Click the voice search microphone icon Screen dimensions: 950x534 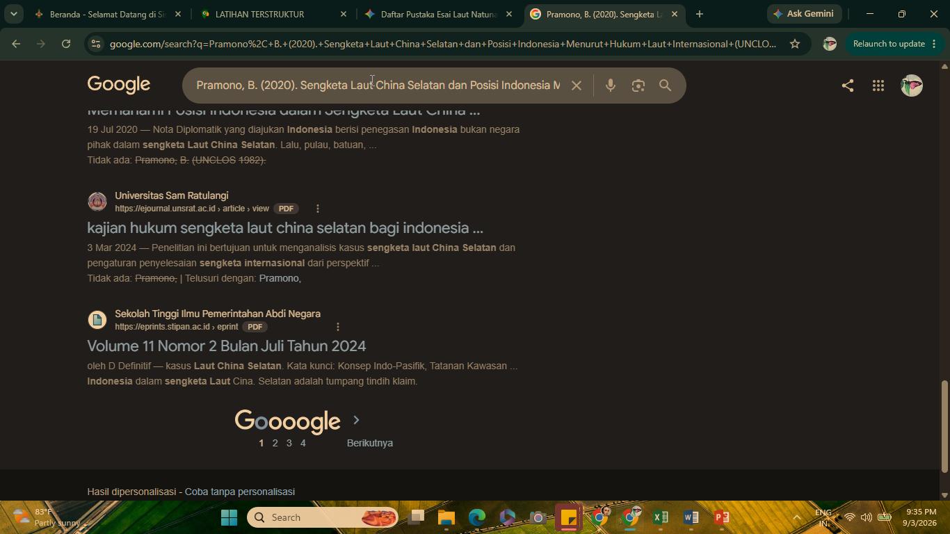[610, 86]
